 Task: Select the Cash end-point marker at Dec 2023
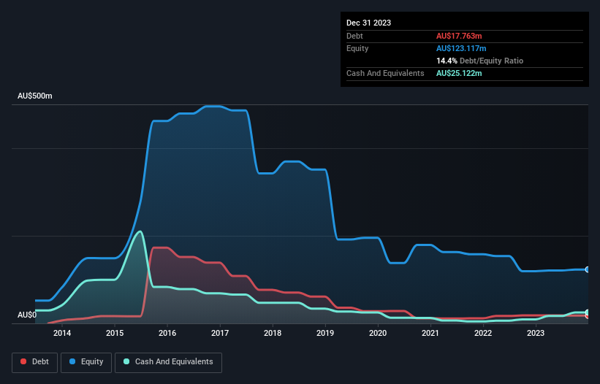pos(588,312)
